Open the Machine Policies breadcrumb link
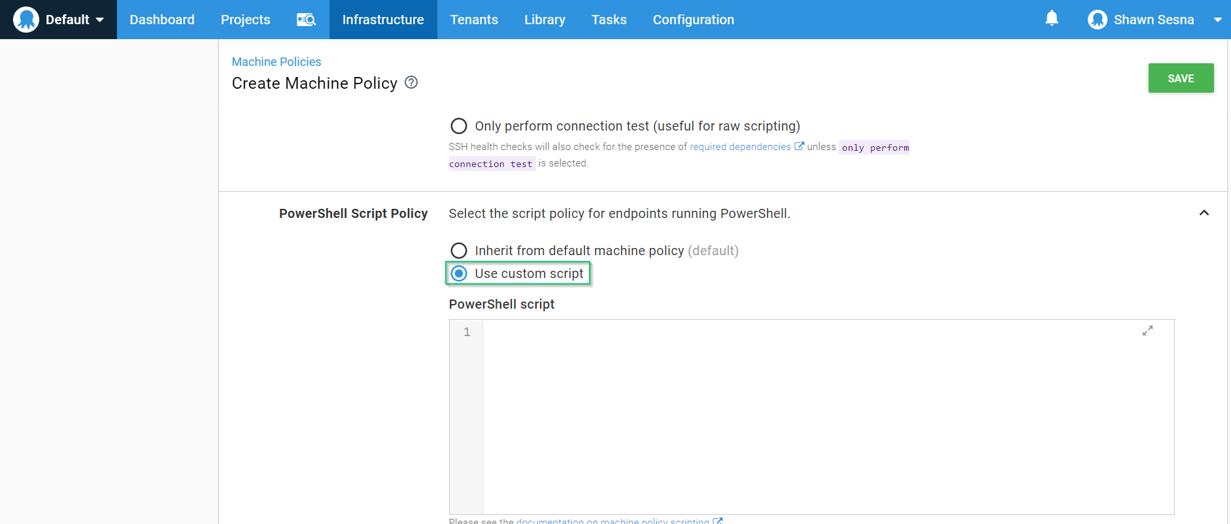The width and height of the screenshot is (1231, 524). coord(277,62)
